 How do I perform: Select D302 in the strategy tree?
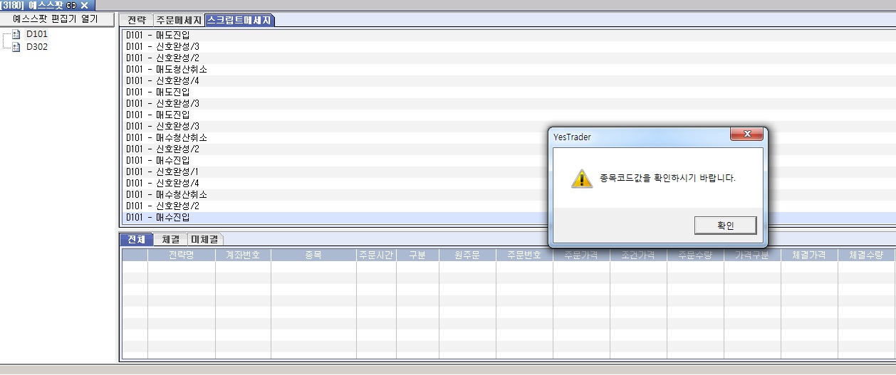tap(37, 47)
